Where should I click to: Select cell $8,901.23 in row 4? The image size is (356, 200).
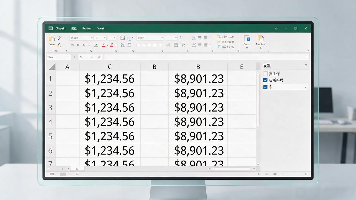(x=198, y=122)
